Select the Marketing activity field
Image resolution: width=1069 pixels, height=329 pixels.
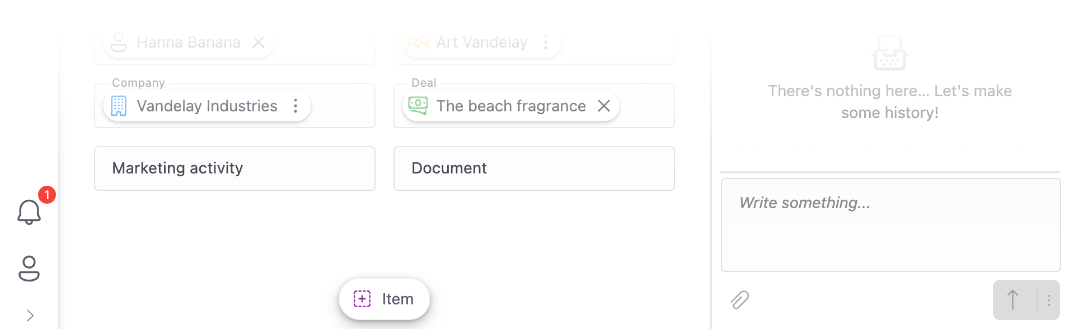pyautogui.click(x=234, y=168)
